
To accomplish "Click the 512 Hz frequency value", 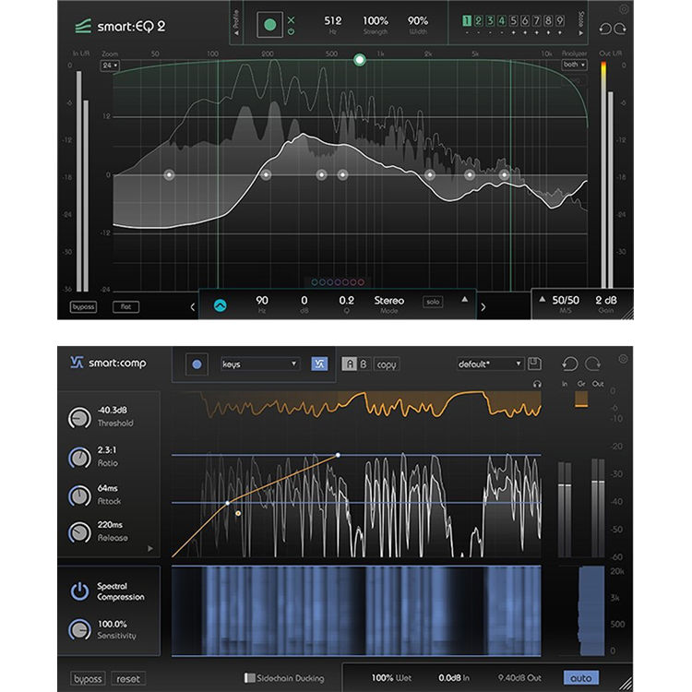I will pos(332,20).
